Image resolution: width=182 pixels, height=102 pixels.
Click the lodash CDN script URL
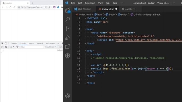pyautogui.click(x=149, y=40)
